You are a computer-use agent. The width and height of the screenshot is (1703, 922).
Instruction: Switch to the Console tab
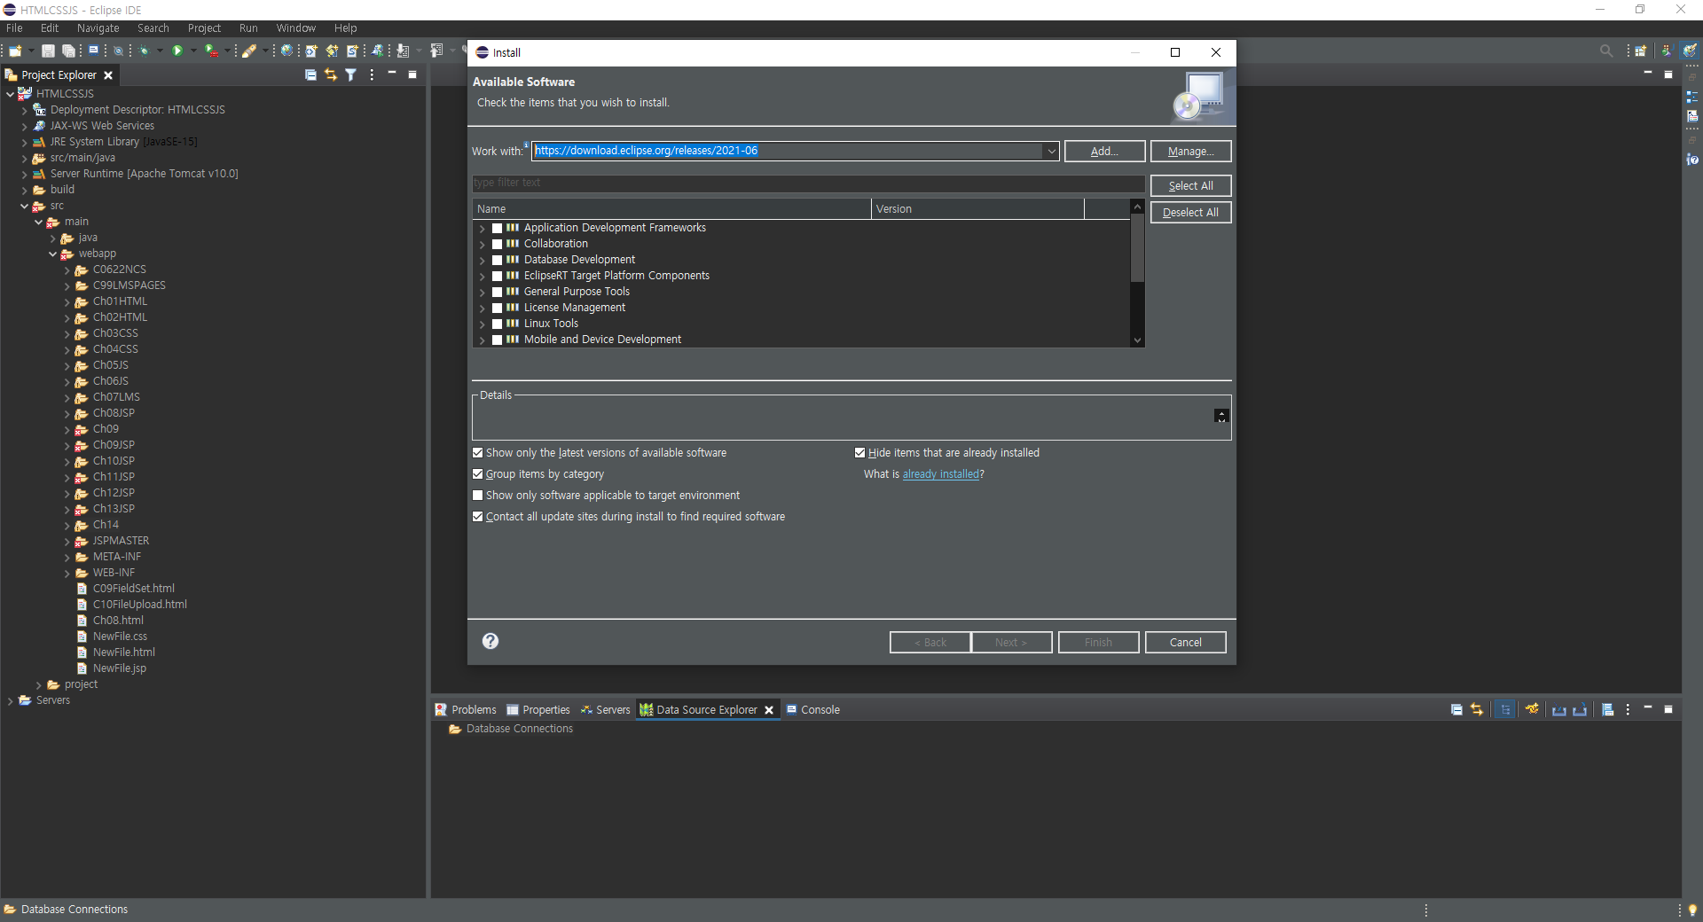click(813, 709)
